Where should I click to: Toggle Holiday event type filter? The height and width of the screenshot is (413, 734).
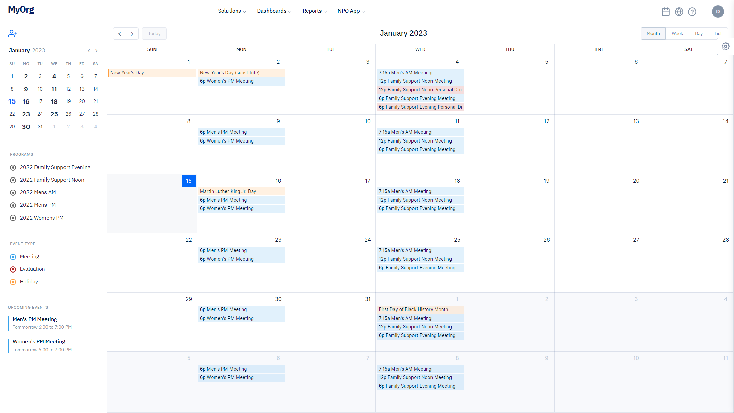point(13,282)
